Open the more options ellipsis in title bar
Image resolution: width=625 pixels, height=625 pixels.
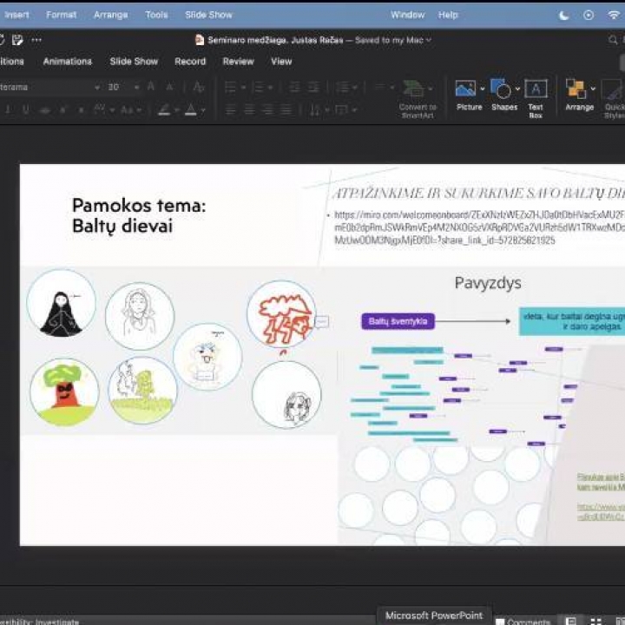point(36,40)
